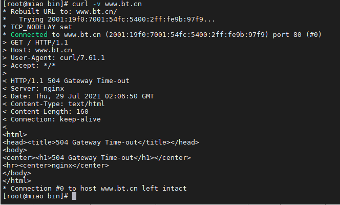Click the Date header with 29 Jul 2021

click(x=82, y=96)
